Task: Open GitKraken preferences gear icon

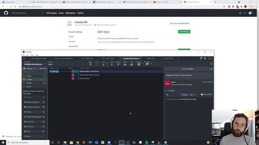Action: click(205, 58)
